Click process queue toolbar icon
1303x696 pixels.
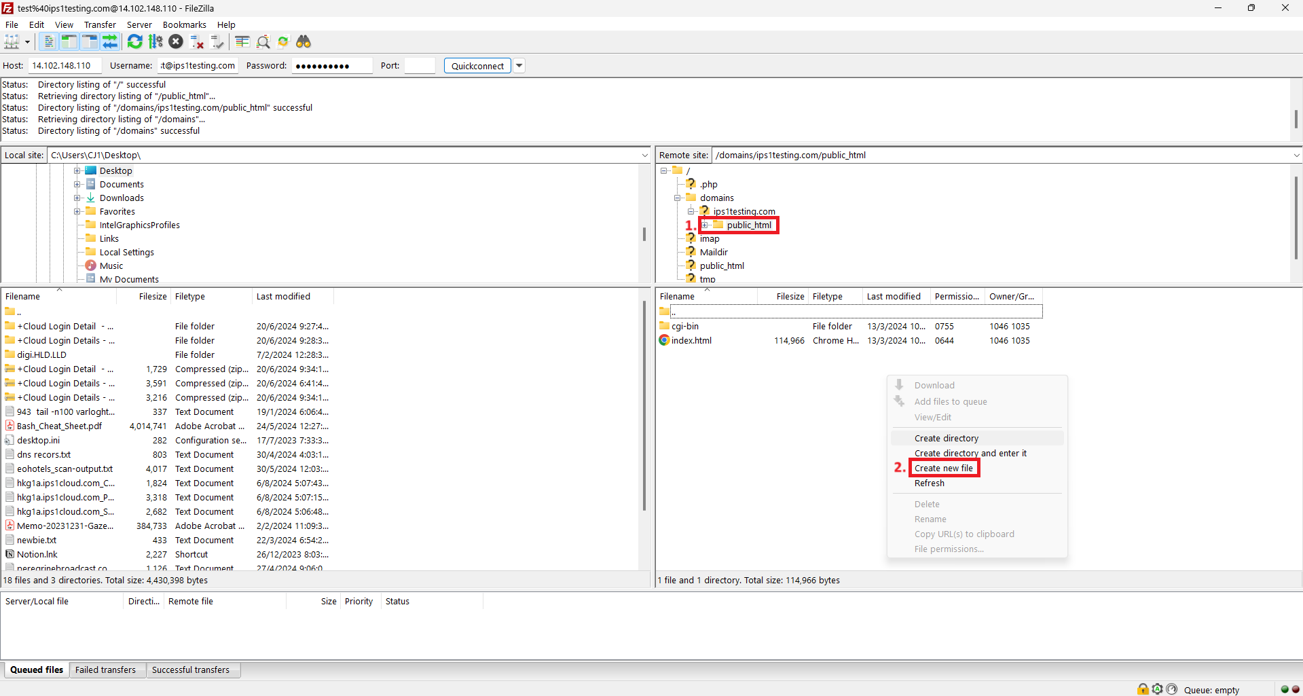click(155, 42)
